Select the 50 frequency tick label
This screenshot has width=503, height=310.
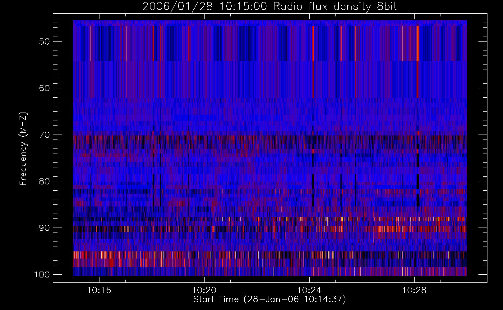click(x=44, y=42)
